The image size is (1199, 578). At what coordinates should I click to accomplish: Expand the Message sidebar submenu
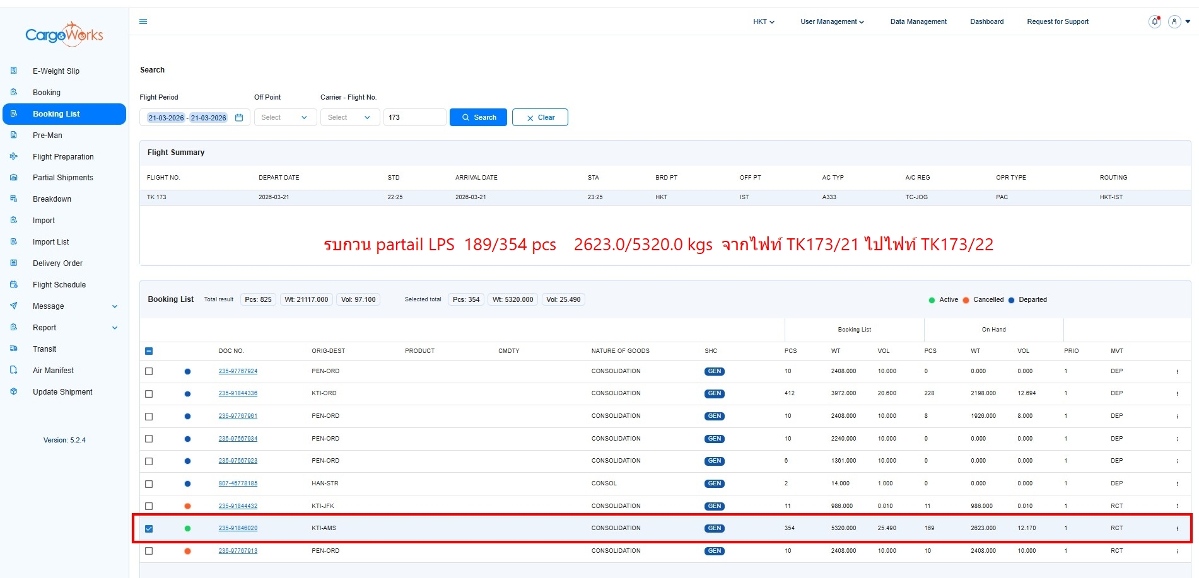[x=115, y=306]
